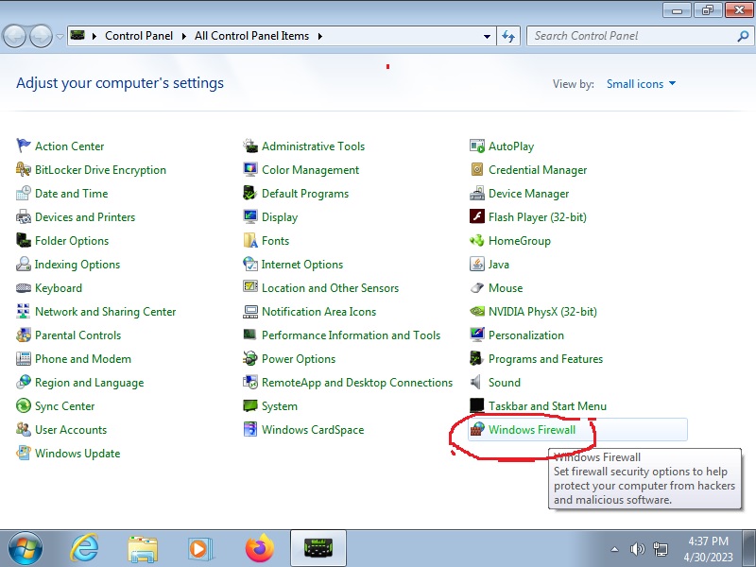This screenshot has height=567, width=756.
Task: Click the Indexing Options icon
Action: click(23, 264)
